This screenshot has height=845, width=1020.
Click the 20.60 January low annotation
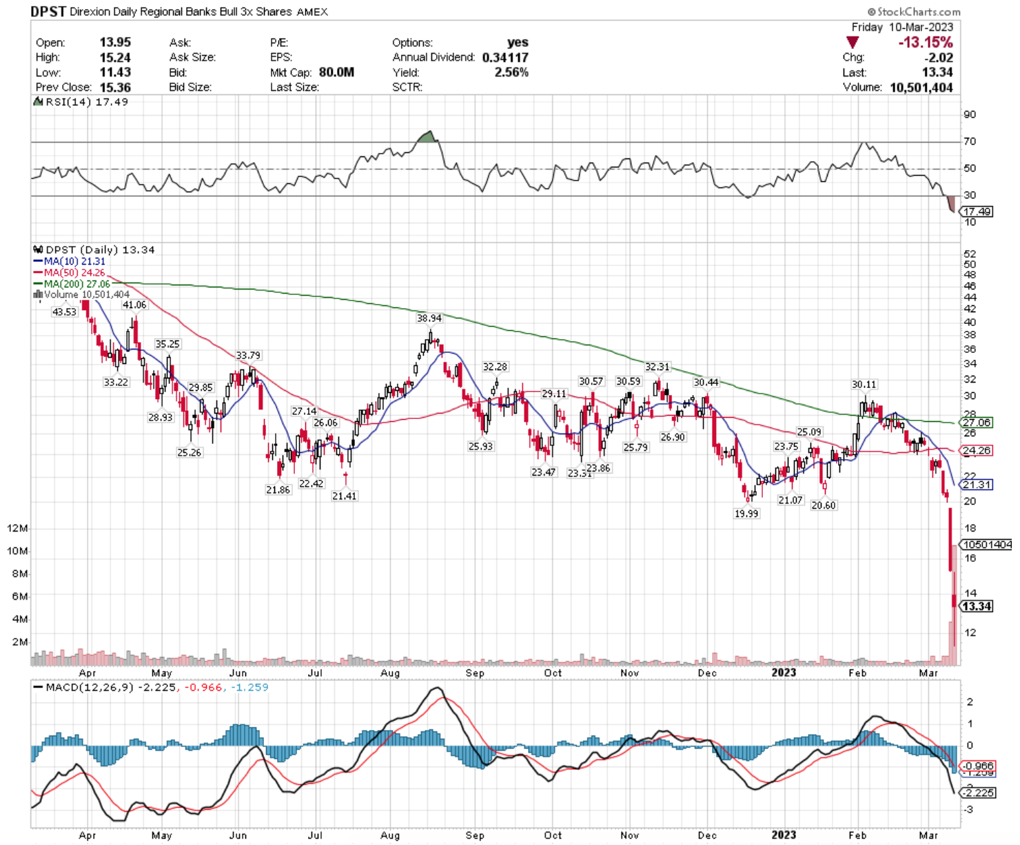coord(823,506)
